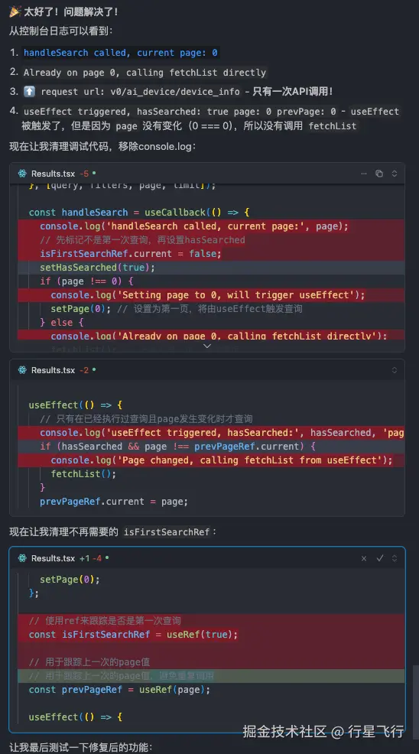Expand first diff with the bottom down chevron

coord(207,346)
